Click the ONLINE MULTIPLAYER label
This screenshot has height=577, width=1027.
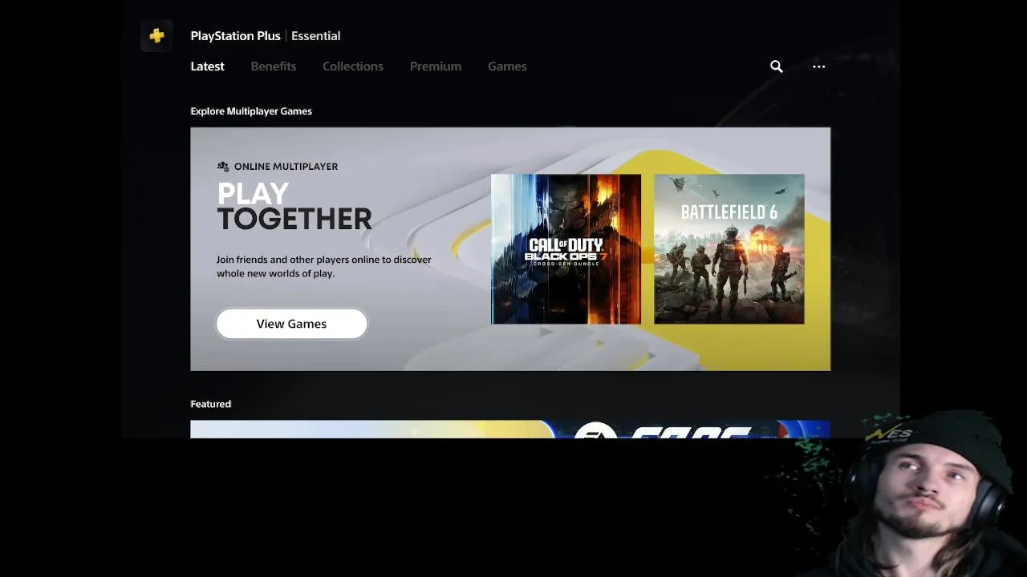tap(286, 167)
